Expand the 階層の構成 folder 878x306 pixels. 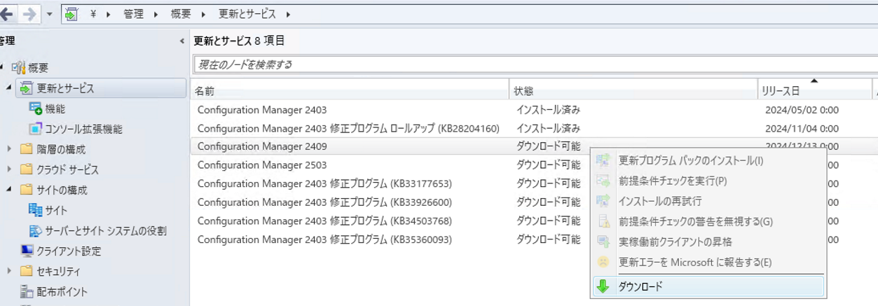[x=9, y=149]
